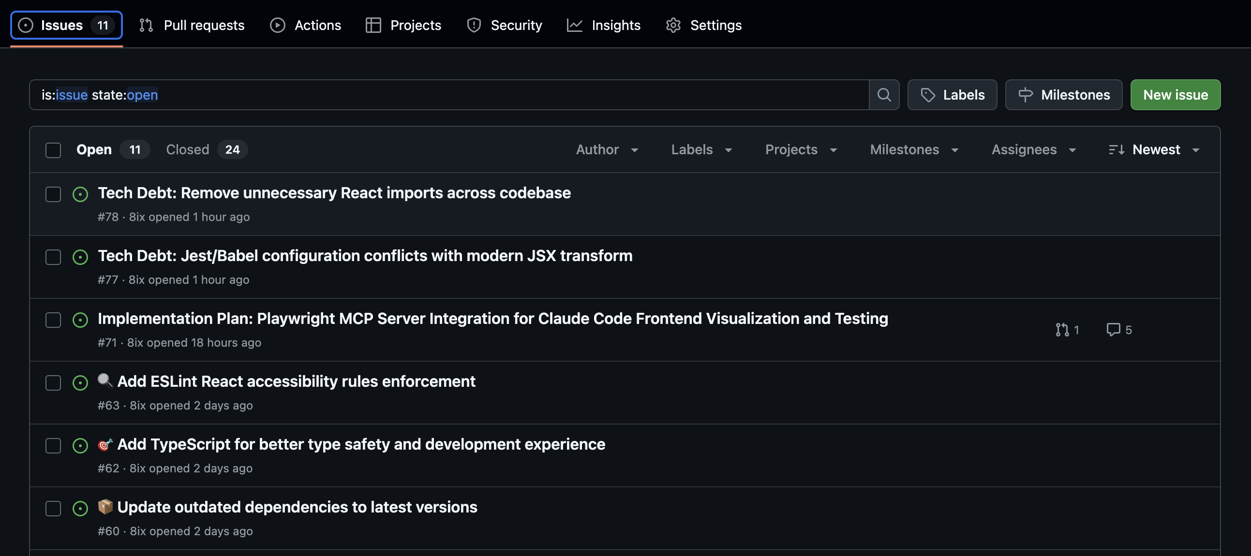Open the Milestones page button
The width and height of the screenshot is (1251, 556).
(x=1064, y=95)
